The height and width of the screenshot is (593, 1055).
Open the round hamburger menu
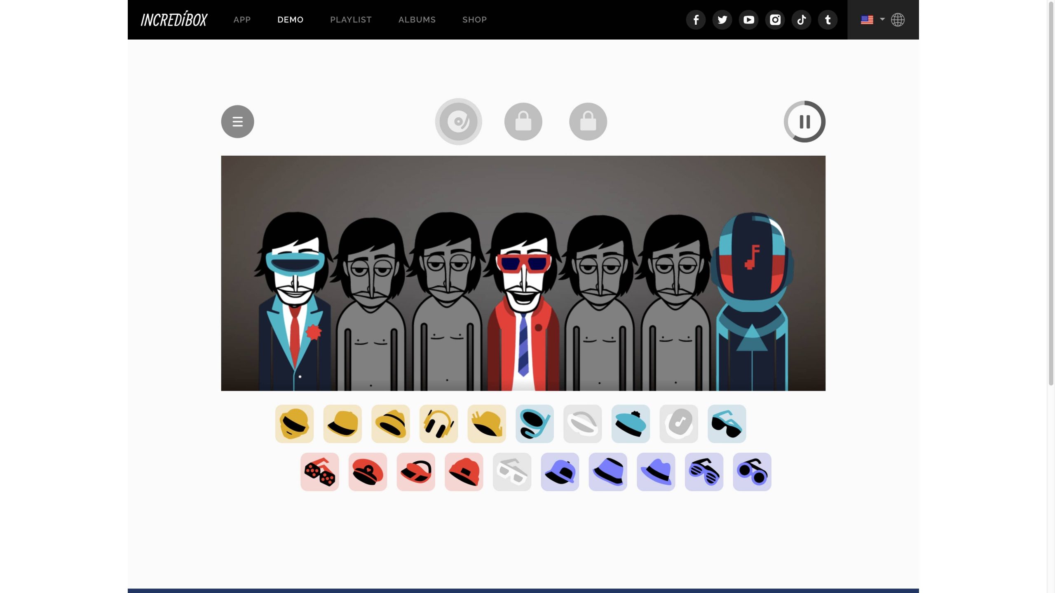pos(237,121)
